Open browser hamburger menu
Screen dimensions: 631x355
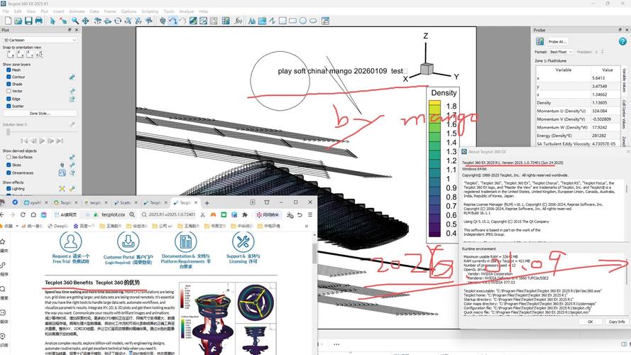(310, 214)
